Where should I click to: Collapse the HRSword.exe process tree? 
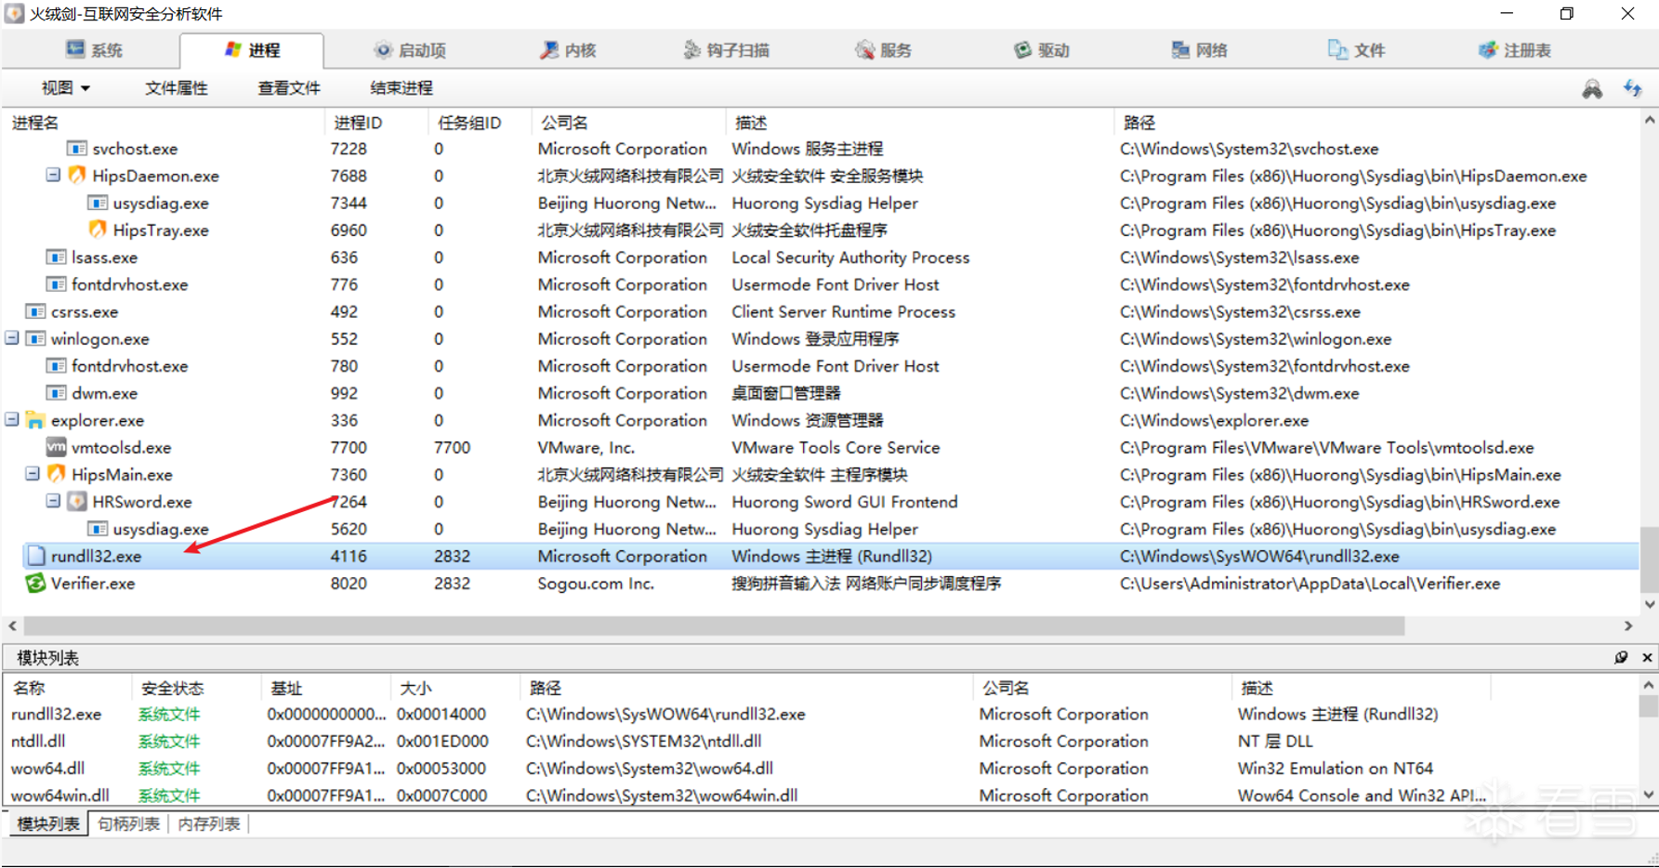[53, 501]
